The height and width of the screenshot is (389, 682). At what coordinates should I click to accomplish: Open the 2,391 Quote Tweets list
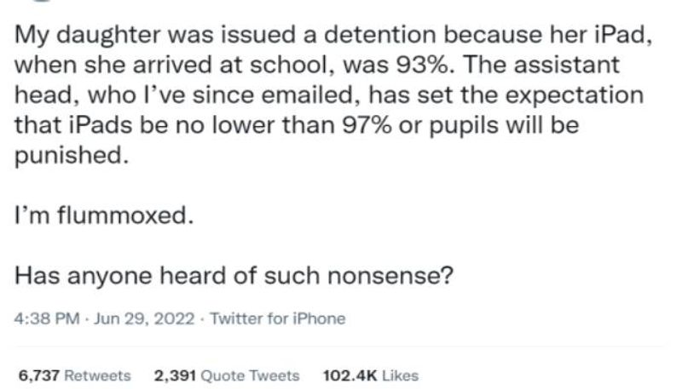(x=226, y=375)
